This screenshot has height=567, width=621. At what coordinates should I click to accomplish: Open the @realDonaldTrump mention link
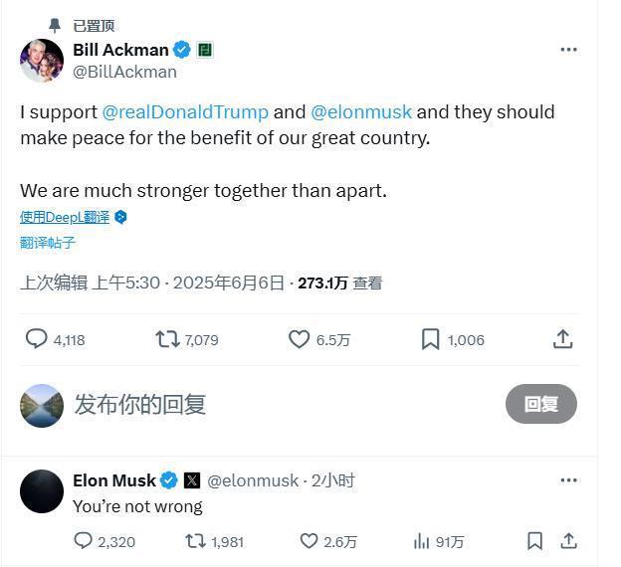tap(185, 111)
